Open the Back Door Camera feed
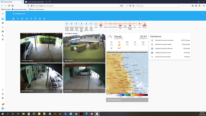This screenshot has height=116, width=206. pyautogui.click(x=41, y=78)
